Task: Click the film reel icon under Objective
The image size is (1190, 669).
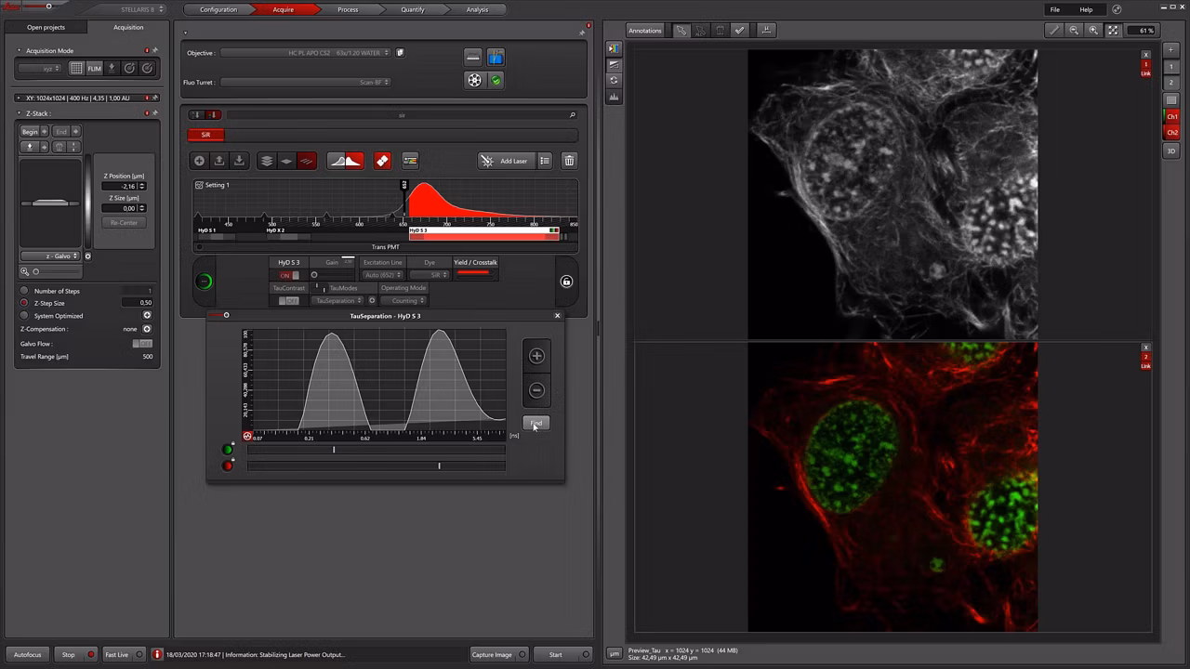Action: (474, 80)
